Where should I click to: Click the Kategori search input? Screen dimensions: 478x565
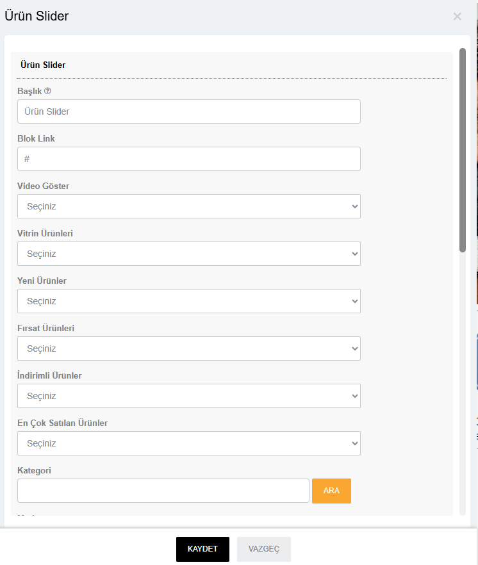point(163,491)
